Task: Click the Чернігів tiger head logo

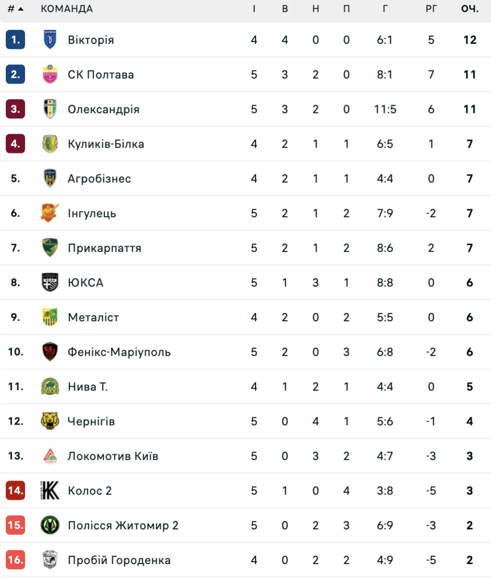Action: (50, 421)
